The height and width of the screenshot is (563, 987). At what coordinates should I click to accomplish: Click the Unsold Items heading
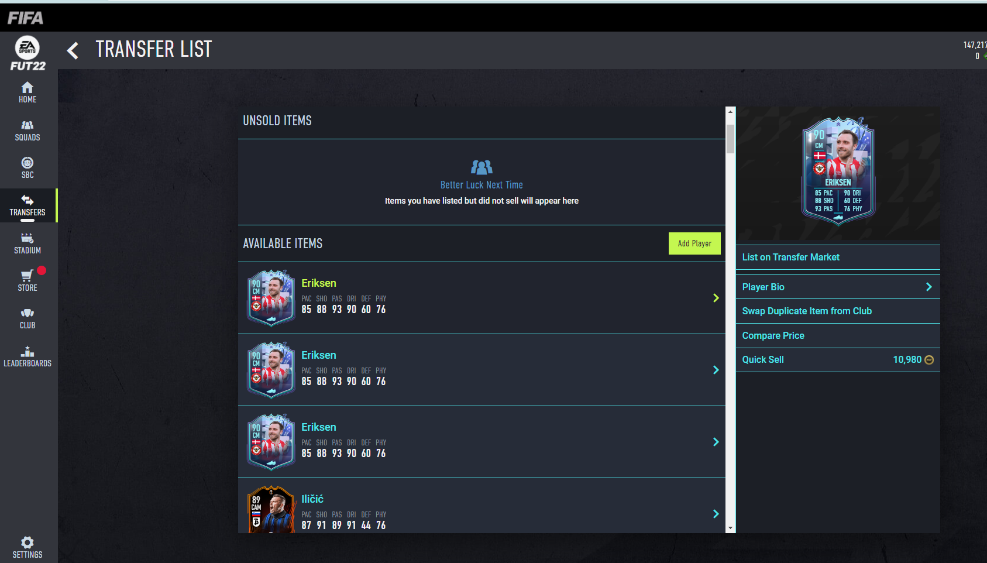[277, 121]
